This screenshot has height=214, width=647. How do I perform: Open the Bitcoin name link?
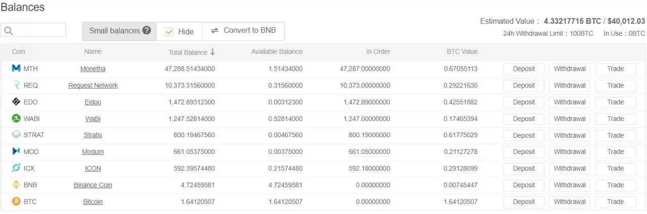tap(93, 202)
